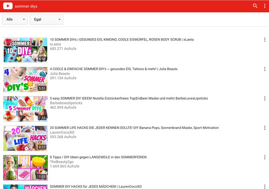Click the channel name TheBeauty2go
The image size is (269, 189).
point(62,162)
